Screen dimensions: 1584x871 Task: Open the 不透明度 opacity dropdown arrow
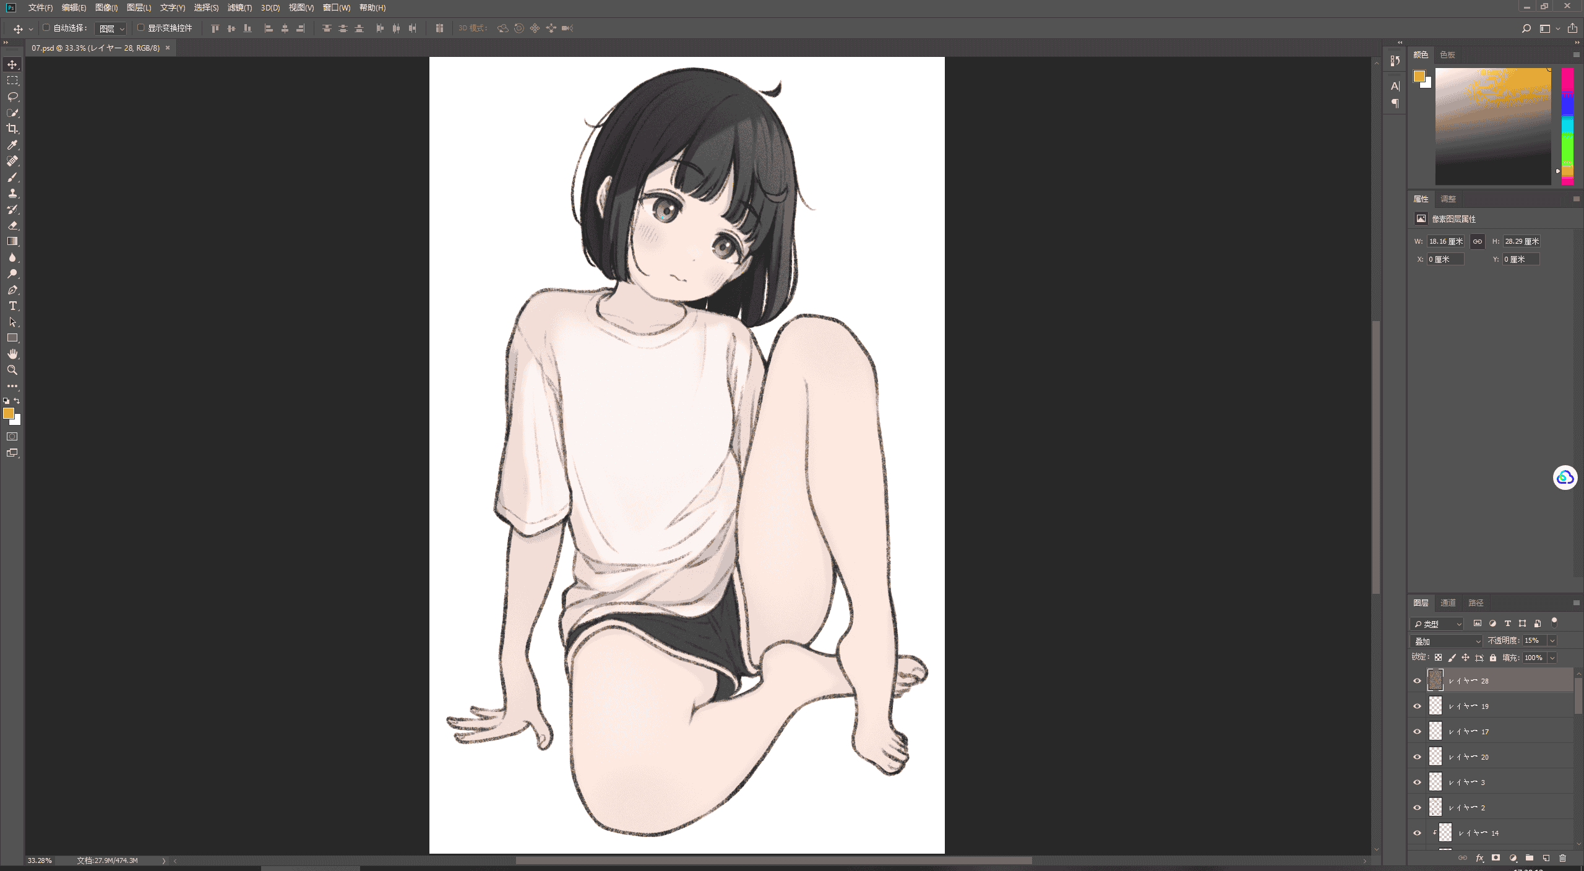click(1552, 641)
